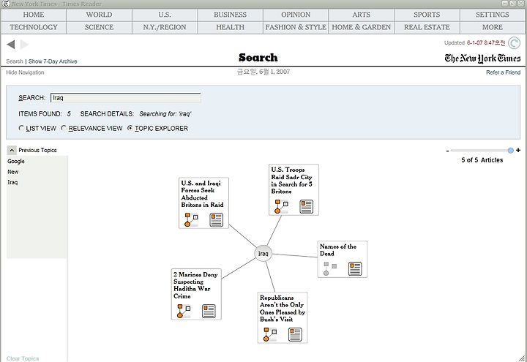Open topic explorer icon on 2 Marines Deny card
Viewport: 527px width, 362px height.
(x=184, y=311)
